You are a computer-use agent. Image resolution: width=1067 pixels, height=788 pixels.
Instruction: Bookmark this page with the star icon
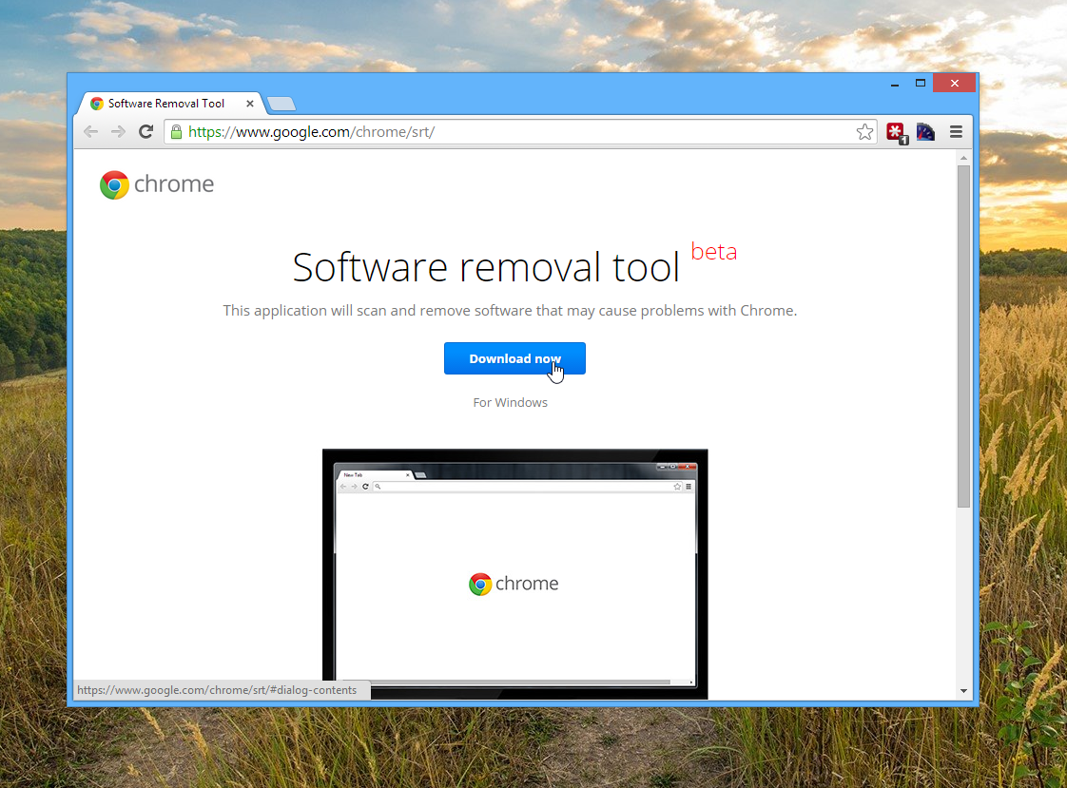click(864, 132)
